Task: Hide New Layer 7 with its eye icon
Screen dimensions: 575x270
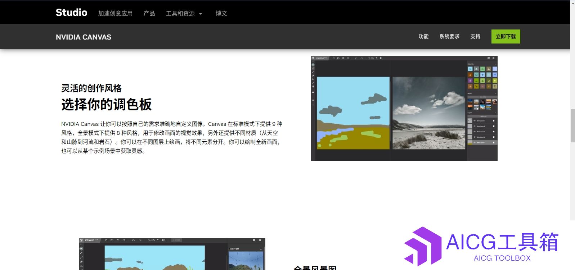Action: (475, 121)
